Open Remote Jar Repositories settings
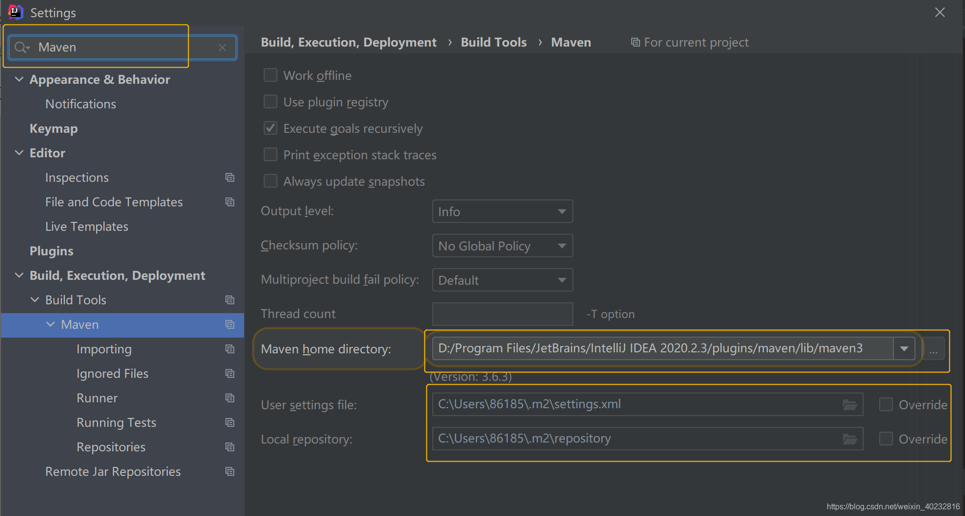Viewport: 965px width, 516px height. pyautogui.click(x=113, y=471)
